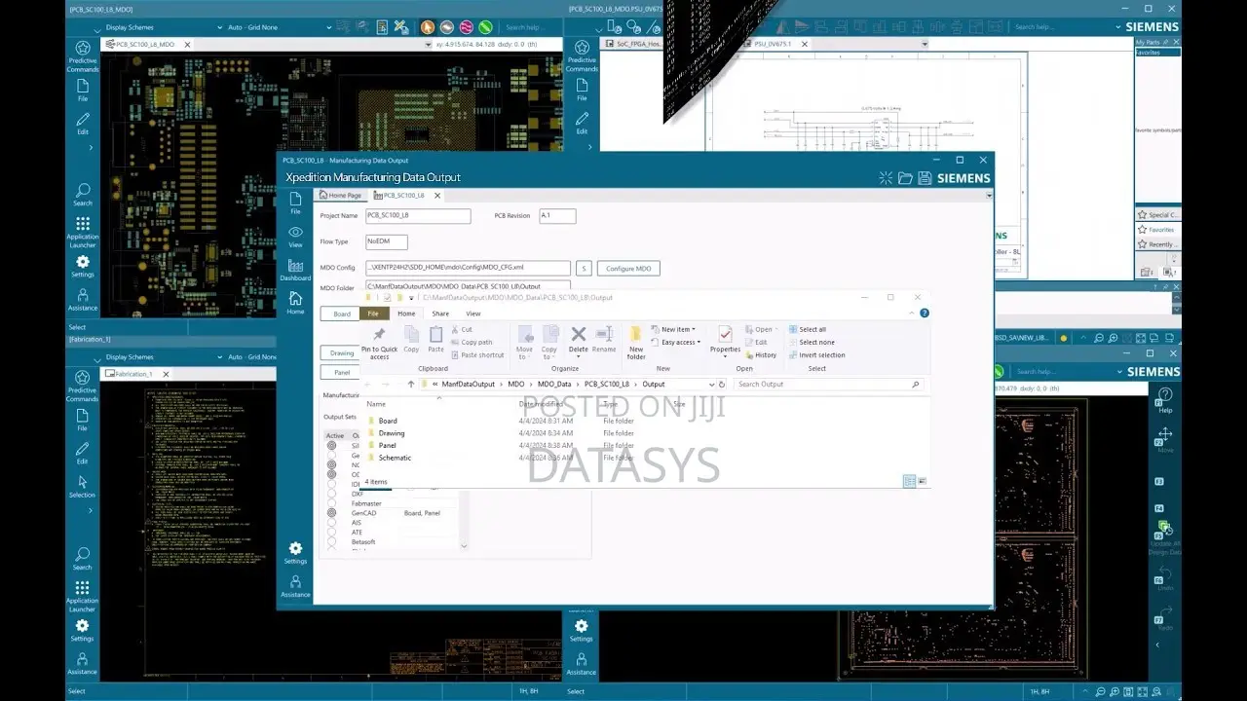The height and width of the screenshot is (701, 1247).
Task: Expand Explorer address bar history dropdown
Action: click(x=710, y=385)
